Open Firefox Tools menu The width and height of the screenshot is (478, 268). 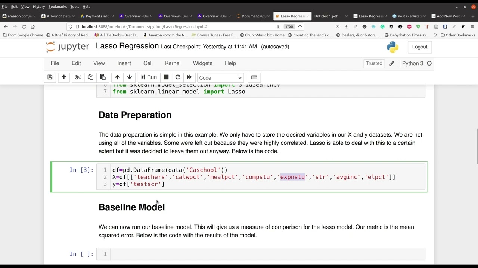[x=75, y=7]
